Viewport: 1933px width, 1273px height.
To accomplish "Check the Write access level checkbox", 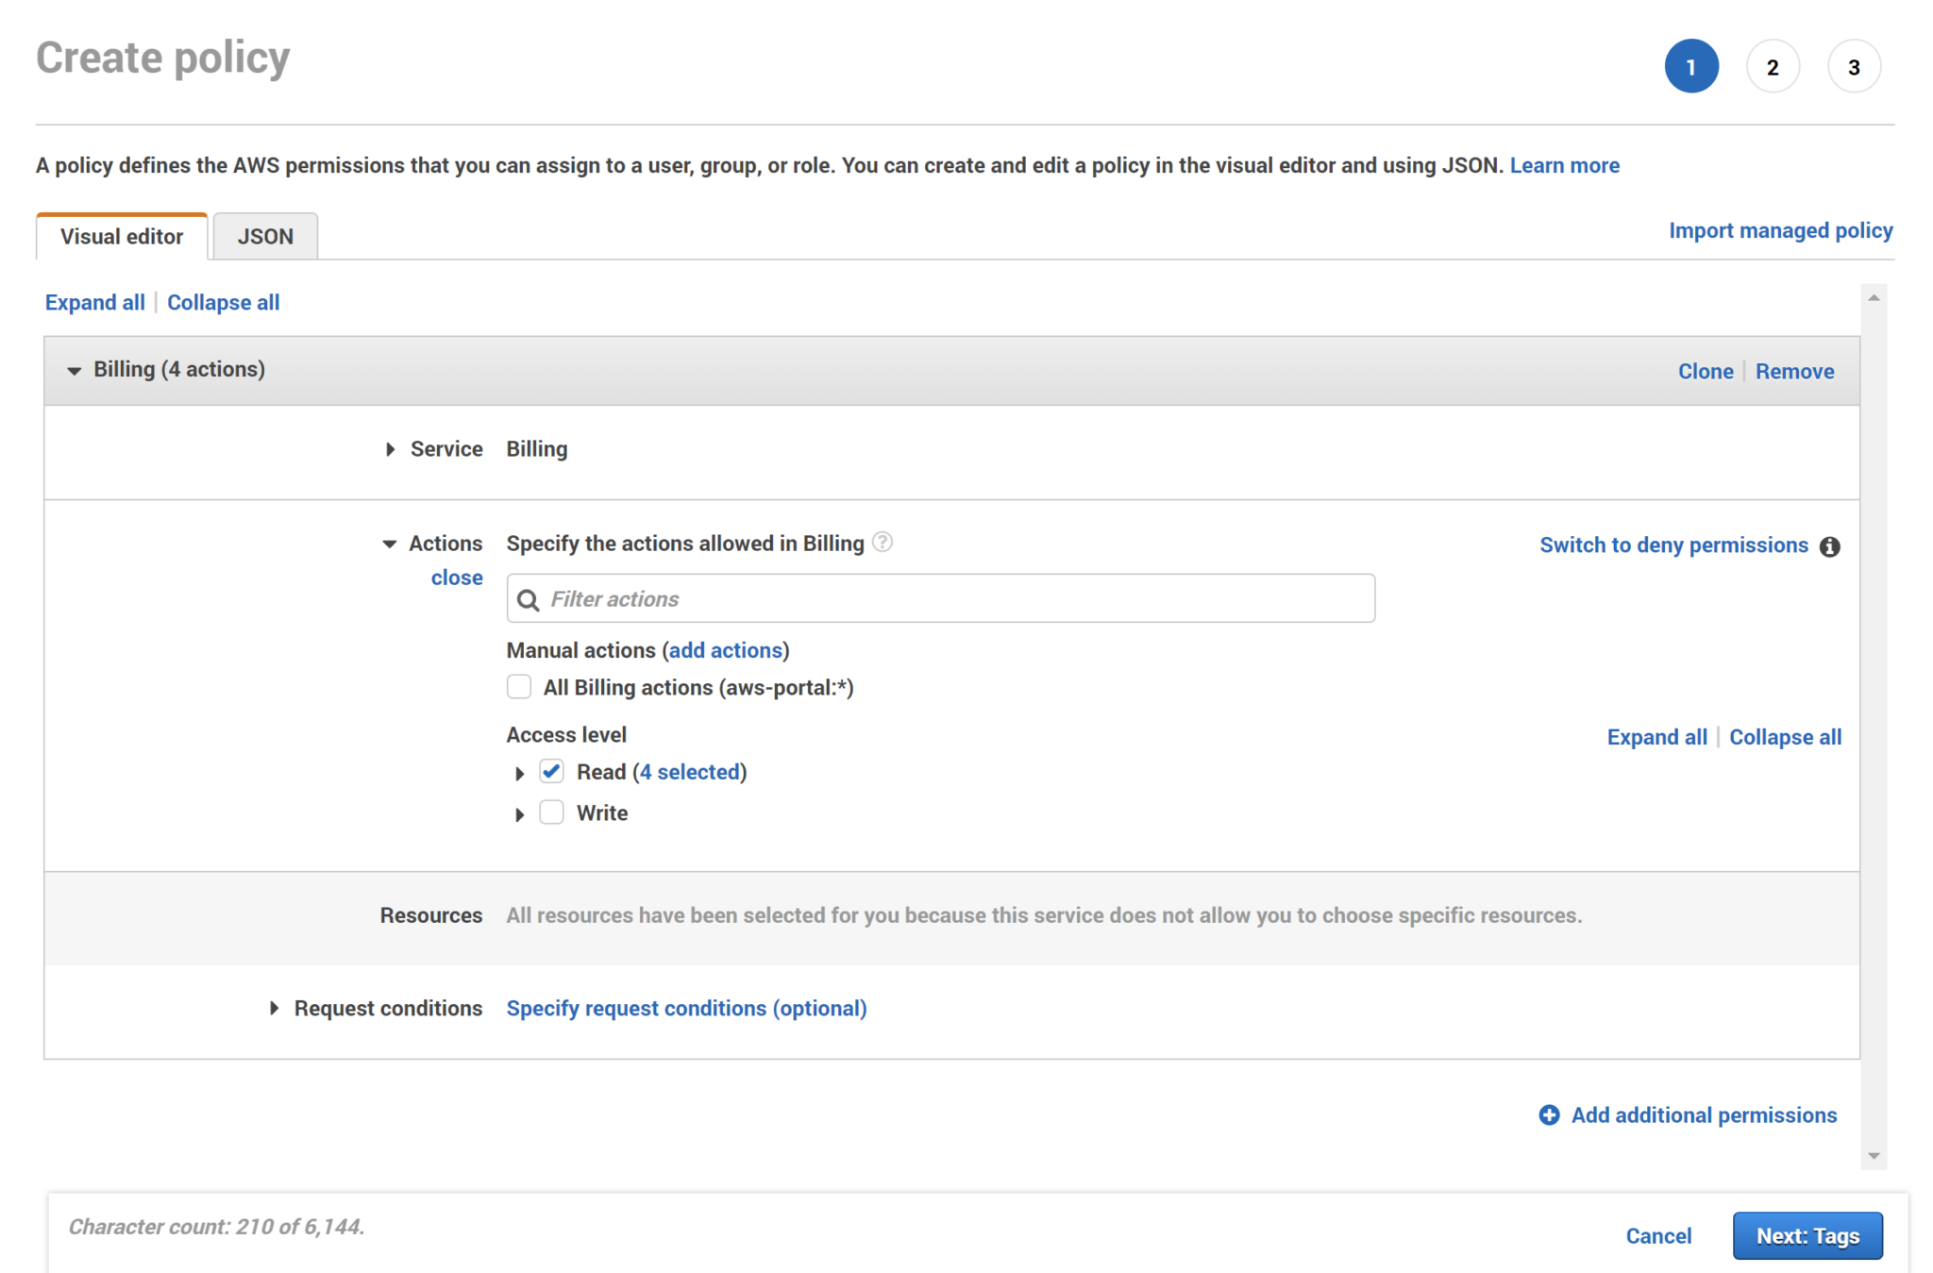I will tap(551, 812).
